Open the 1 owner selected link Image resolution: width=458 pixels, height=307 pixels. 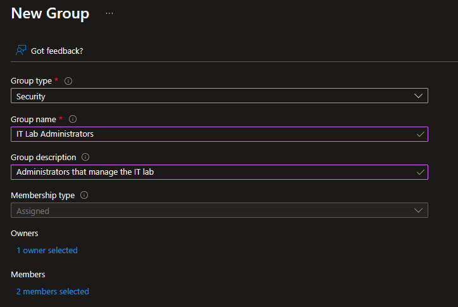[47, 250]
